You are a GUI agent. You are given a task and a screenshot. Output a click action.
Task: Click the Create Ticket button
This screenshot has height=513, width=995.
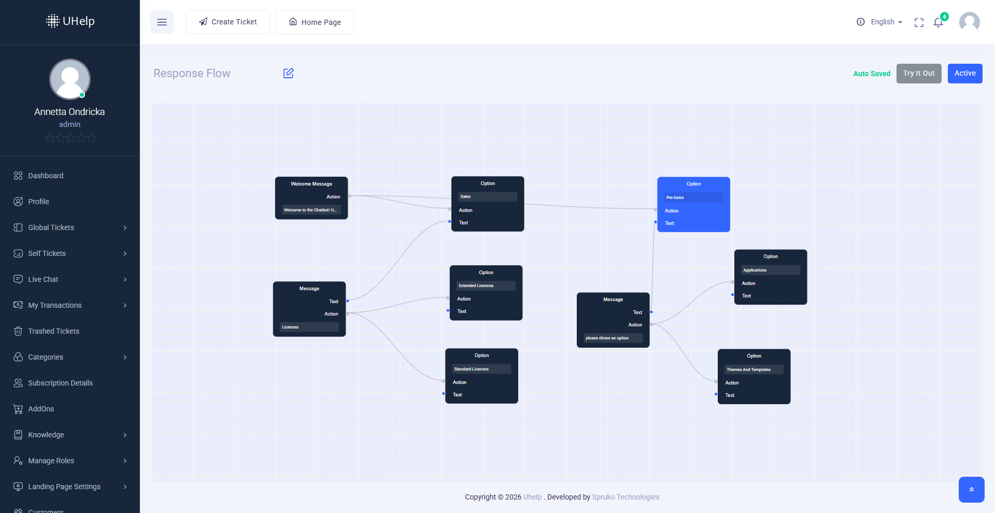point(228,22)
